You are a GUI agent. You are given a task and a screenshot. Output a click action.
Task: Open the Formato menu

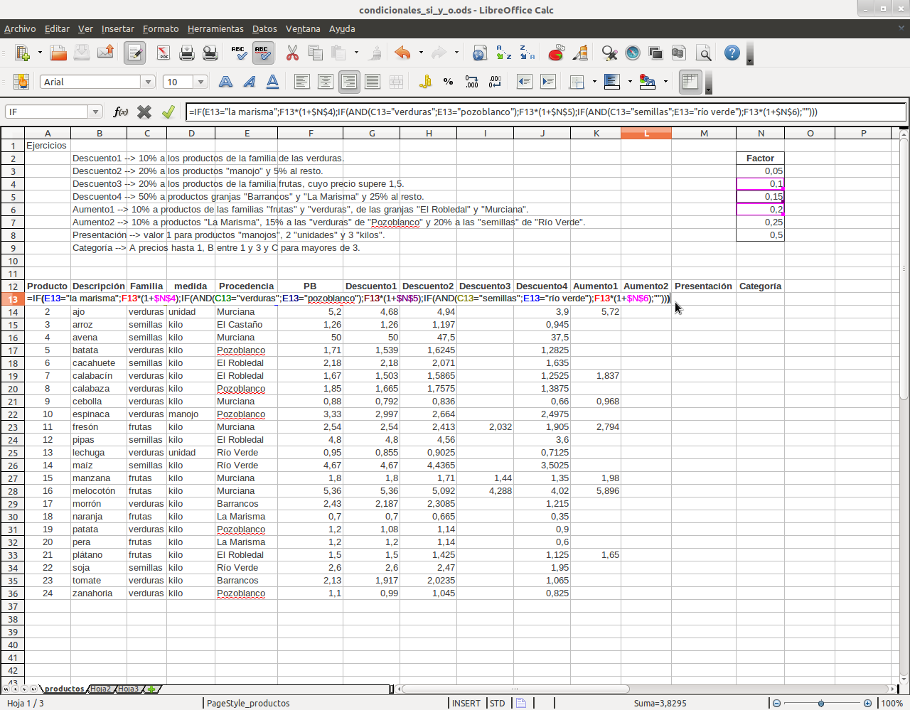coord(161,28)
